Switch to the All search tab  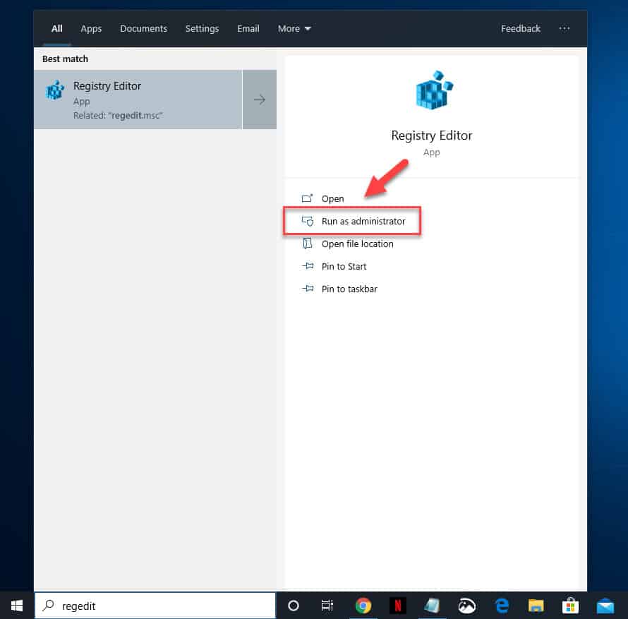[57, 29]
